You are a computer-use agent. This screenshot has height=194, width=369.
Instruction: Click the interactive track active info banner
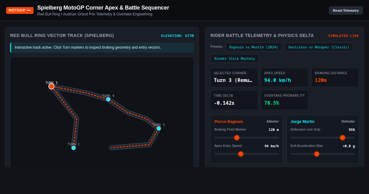click(102, 47)
